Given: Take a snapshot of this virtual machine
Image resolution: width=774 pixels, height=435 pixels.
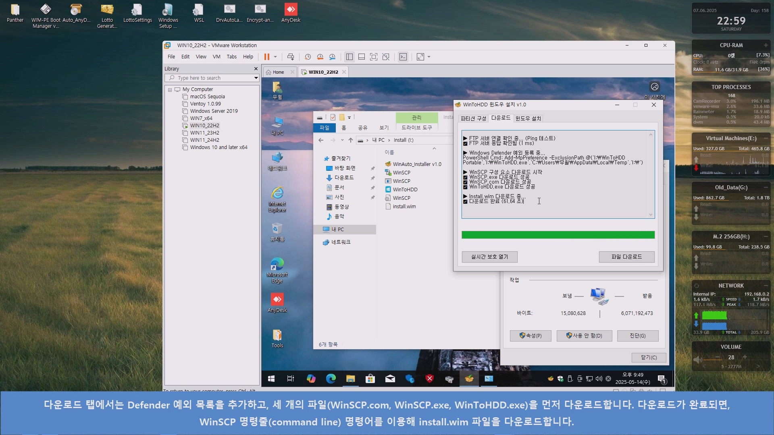Looking at the screenshot, I should [x=308, y=57].
